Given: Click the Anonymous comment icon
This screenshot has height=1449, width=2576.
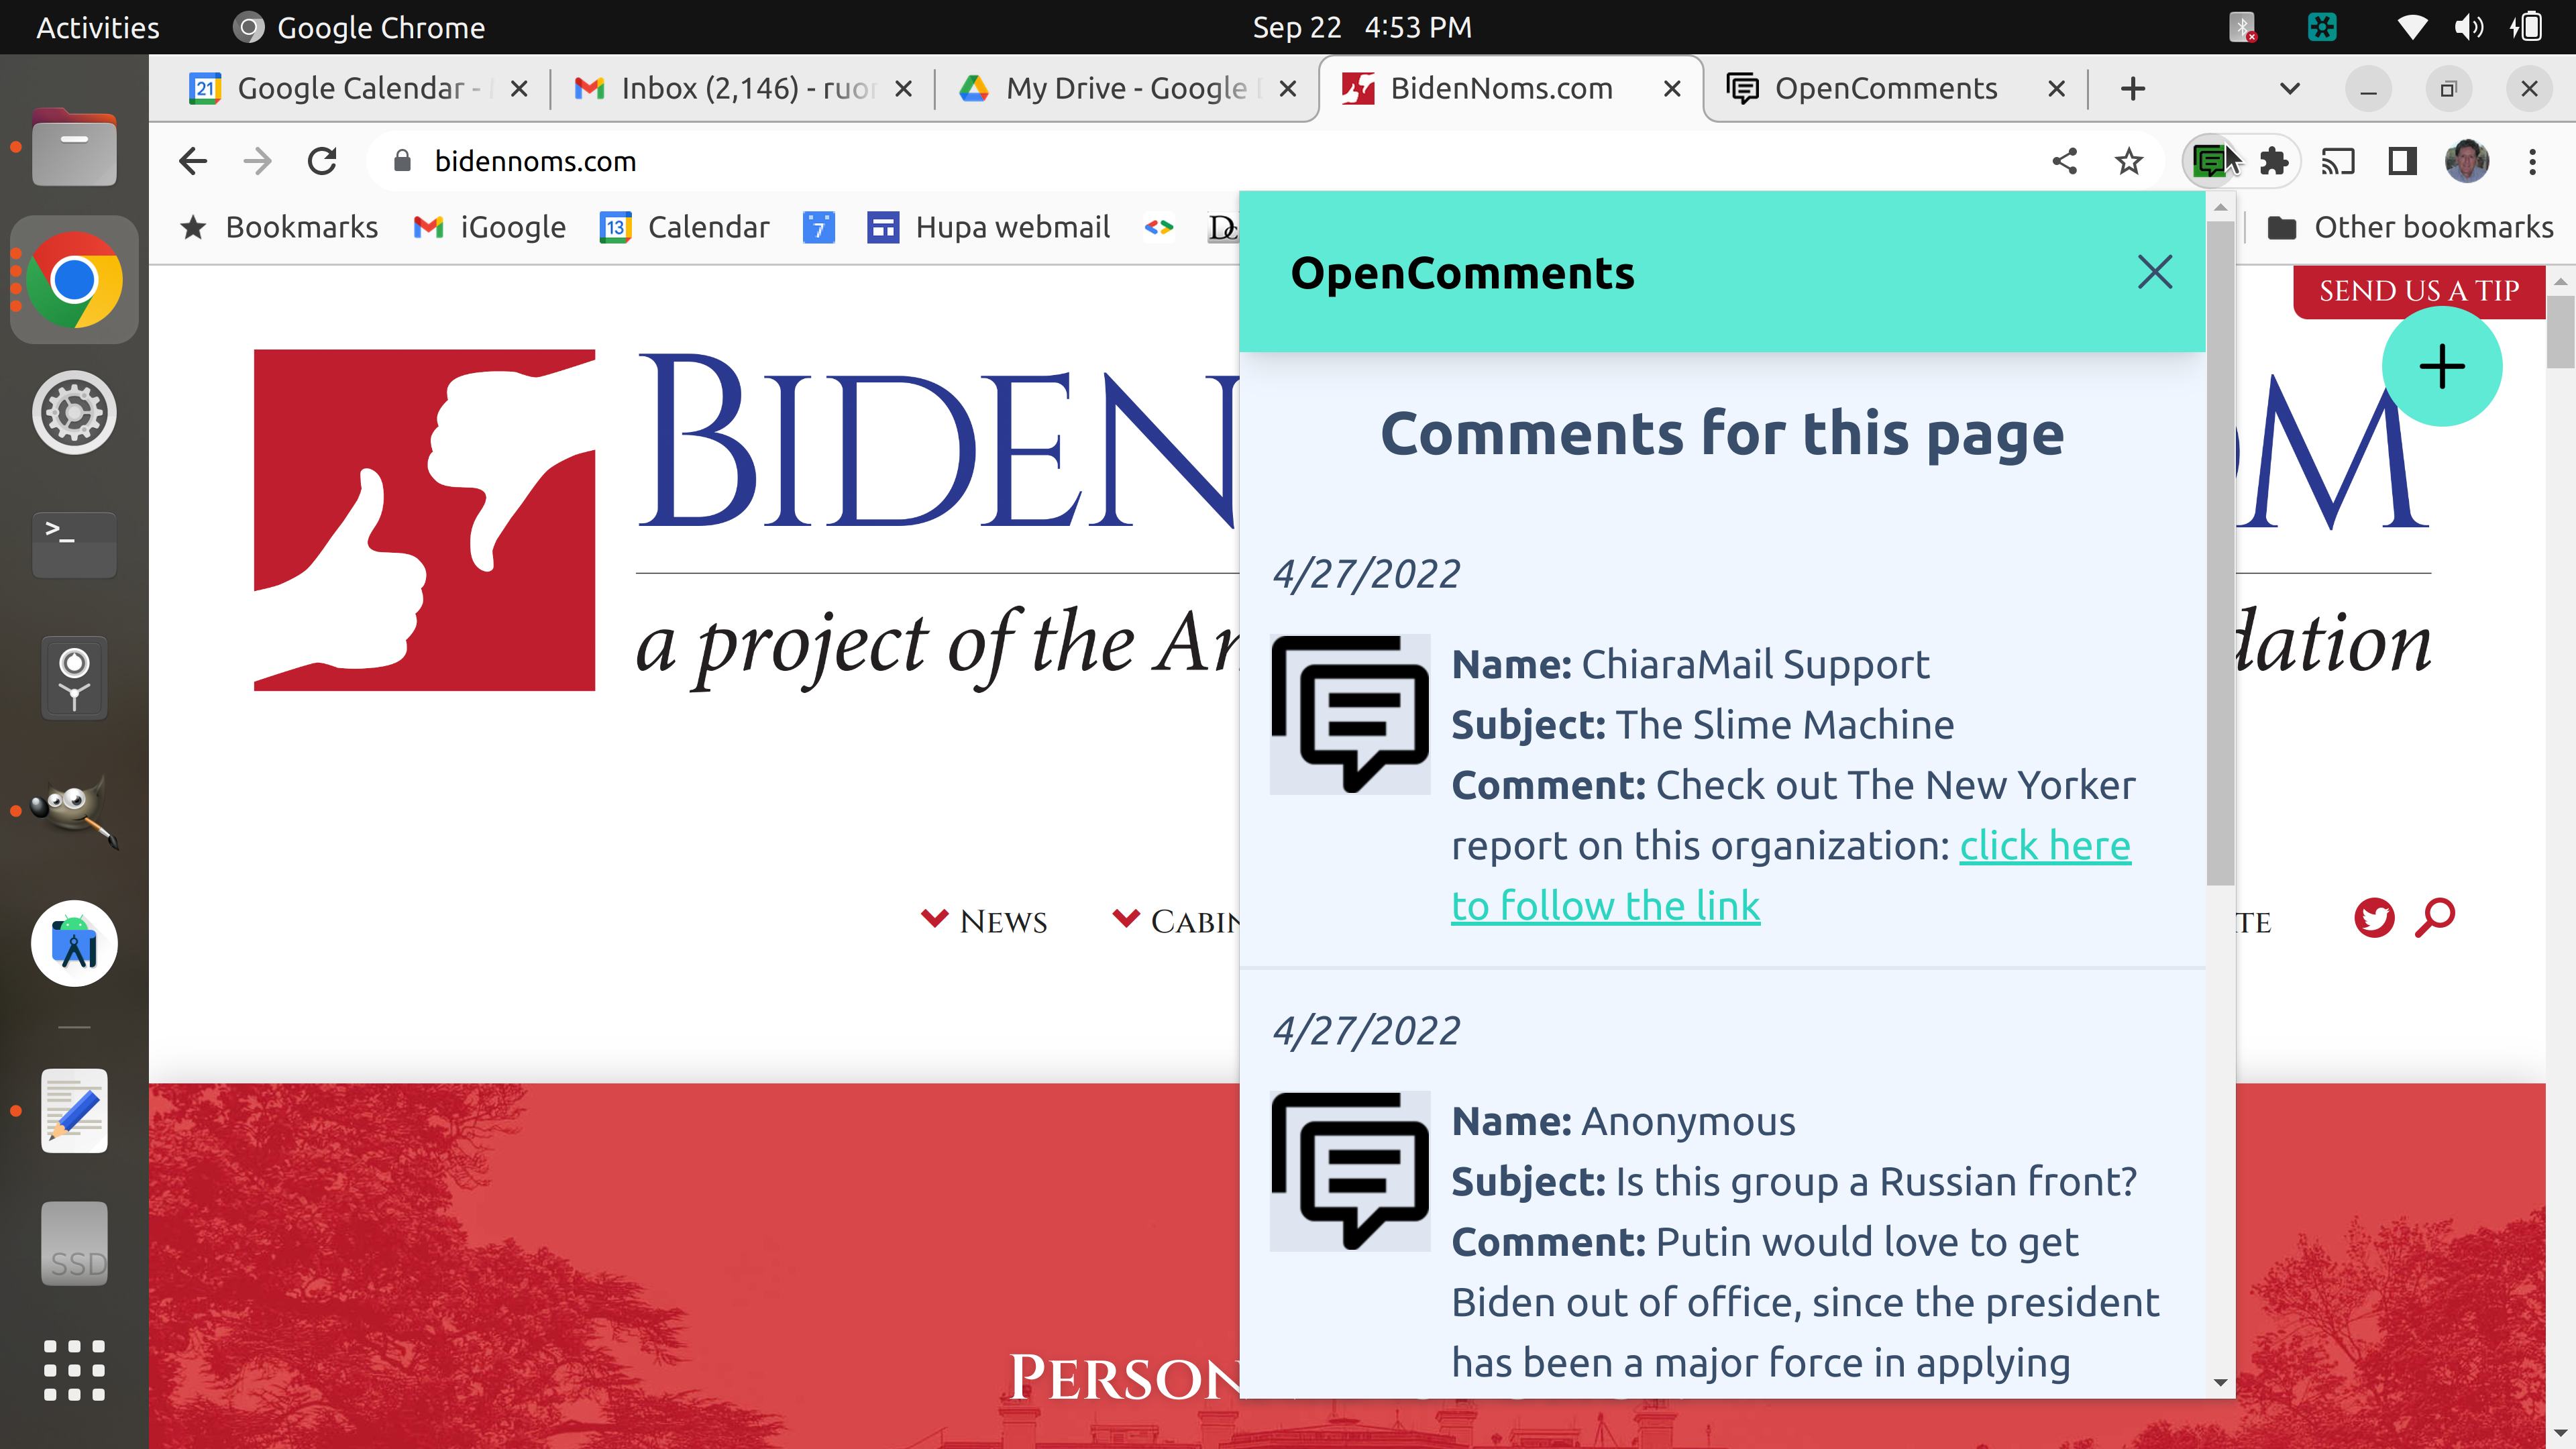Looking at the screenshot, I should pyautogui.click(x=1350, y=1171).
